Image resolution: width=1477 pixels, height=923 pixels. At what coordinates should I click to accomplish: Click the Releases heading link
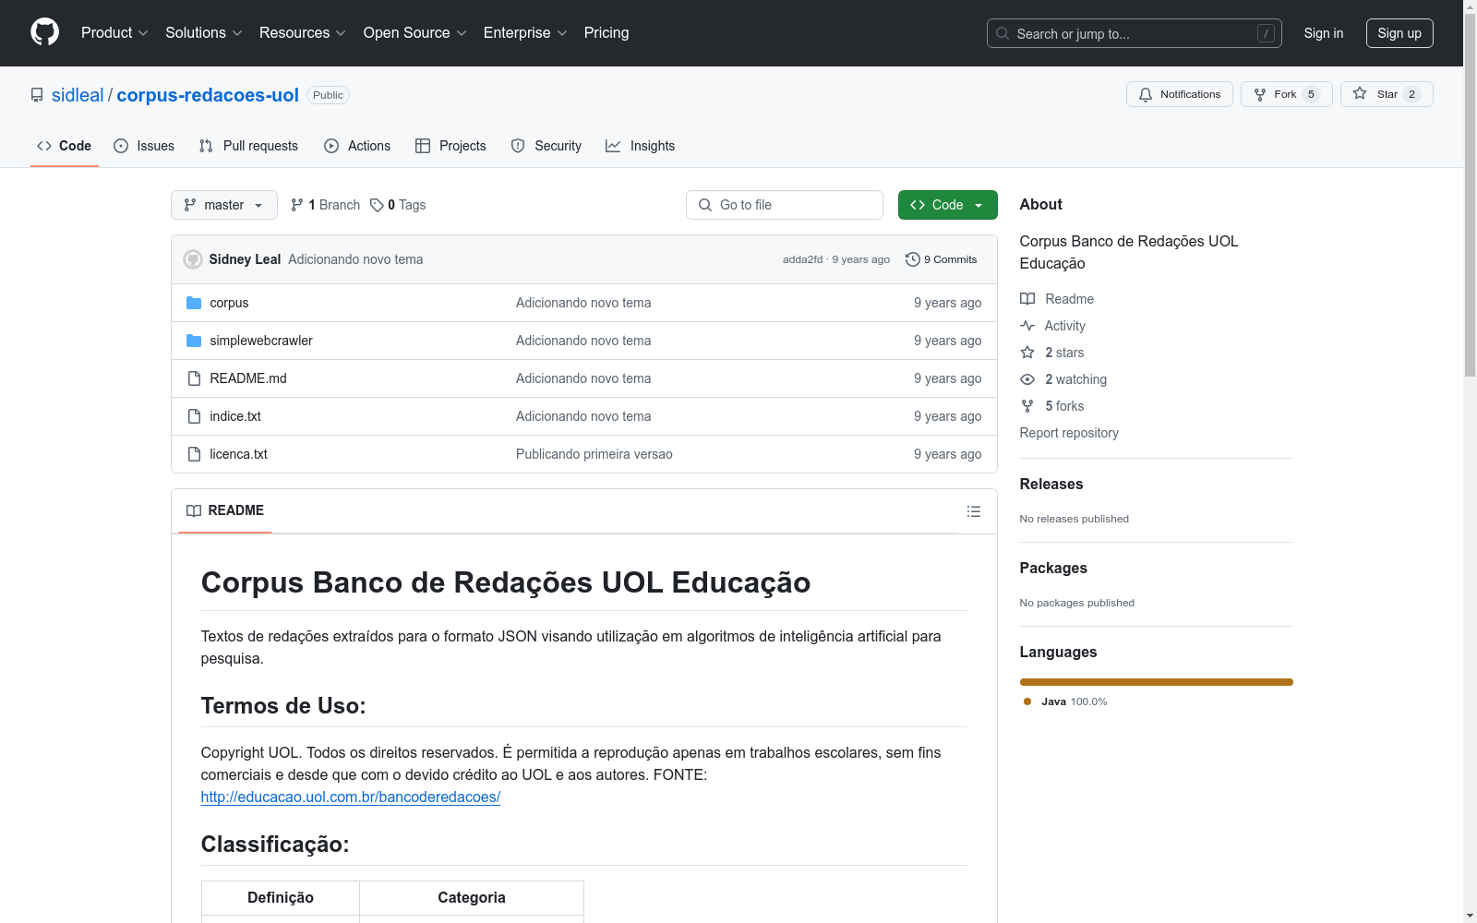pos(1051,484)
